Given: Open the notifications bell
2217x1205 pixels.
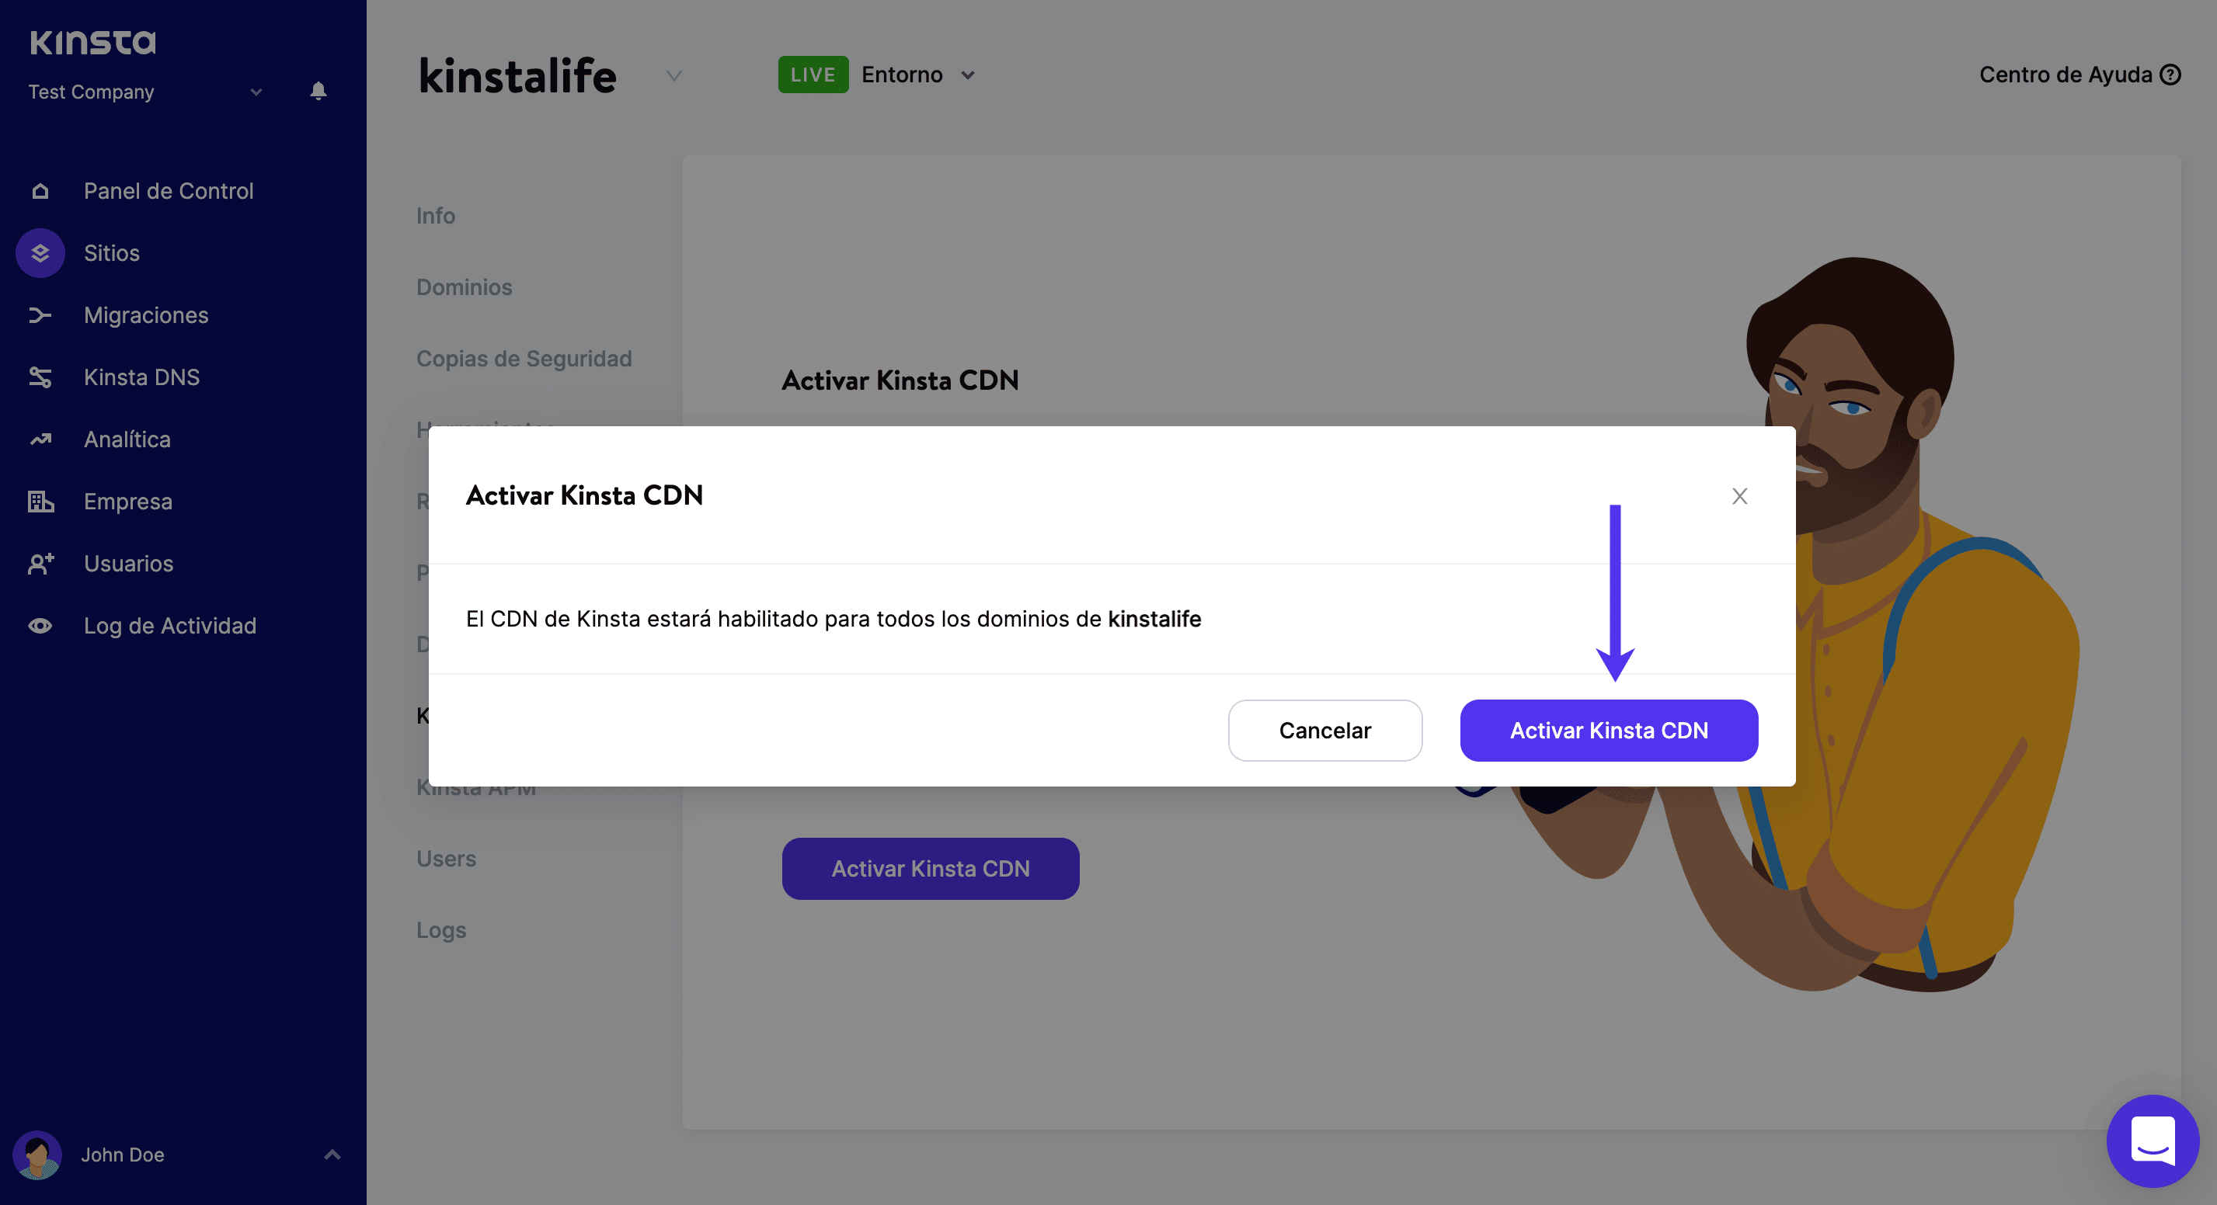Looking at the screenshot, I should (x=318, y=91).
